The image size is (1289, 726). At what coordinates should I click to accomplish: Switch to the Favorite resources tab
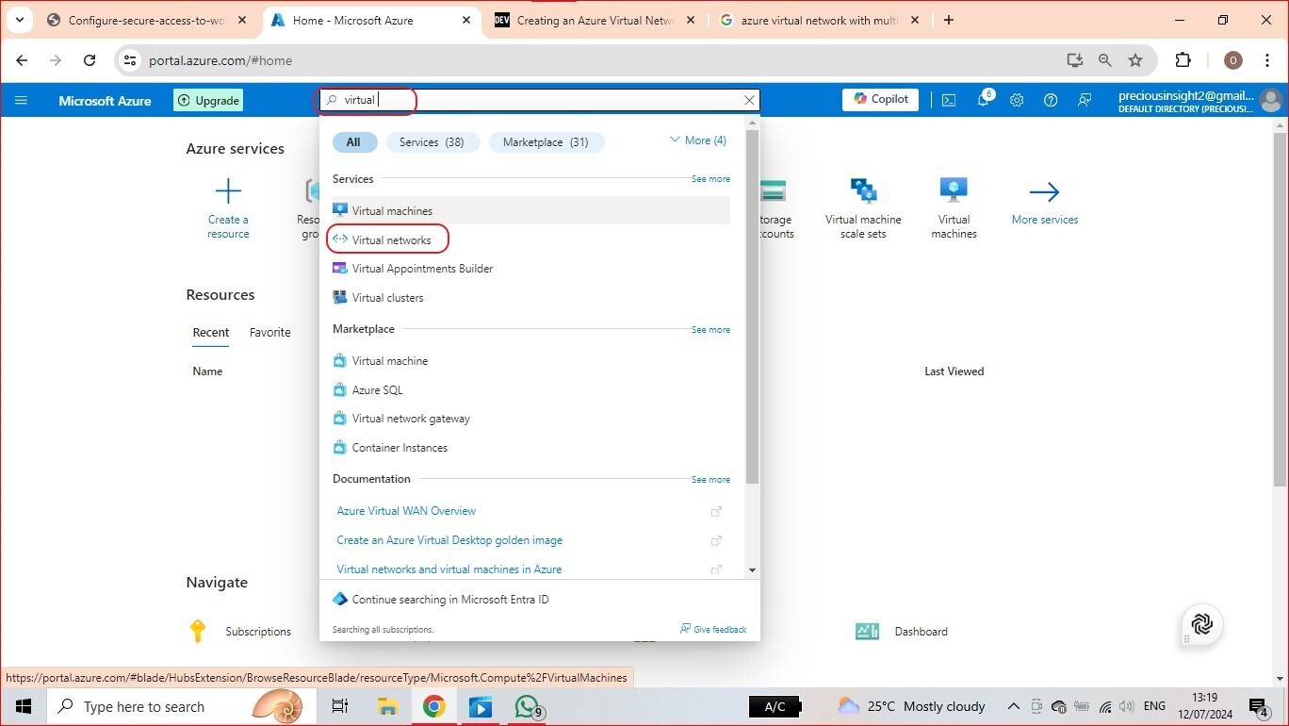point(269,332)
